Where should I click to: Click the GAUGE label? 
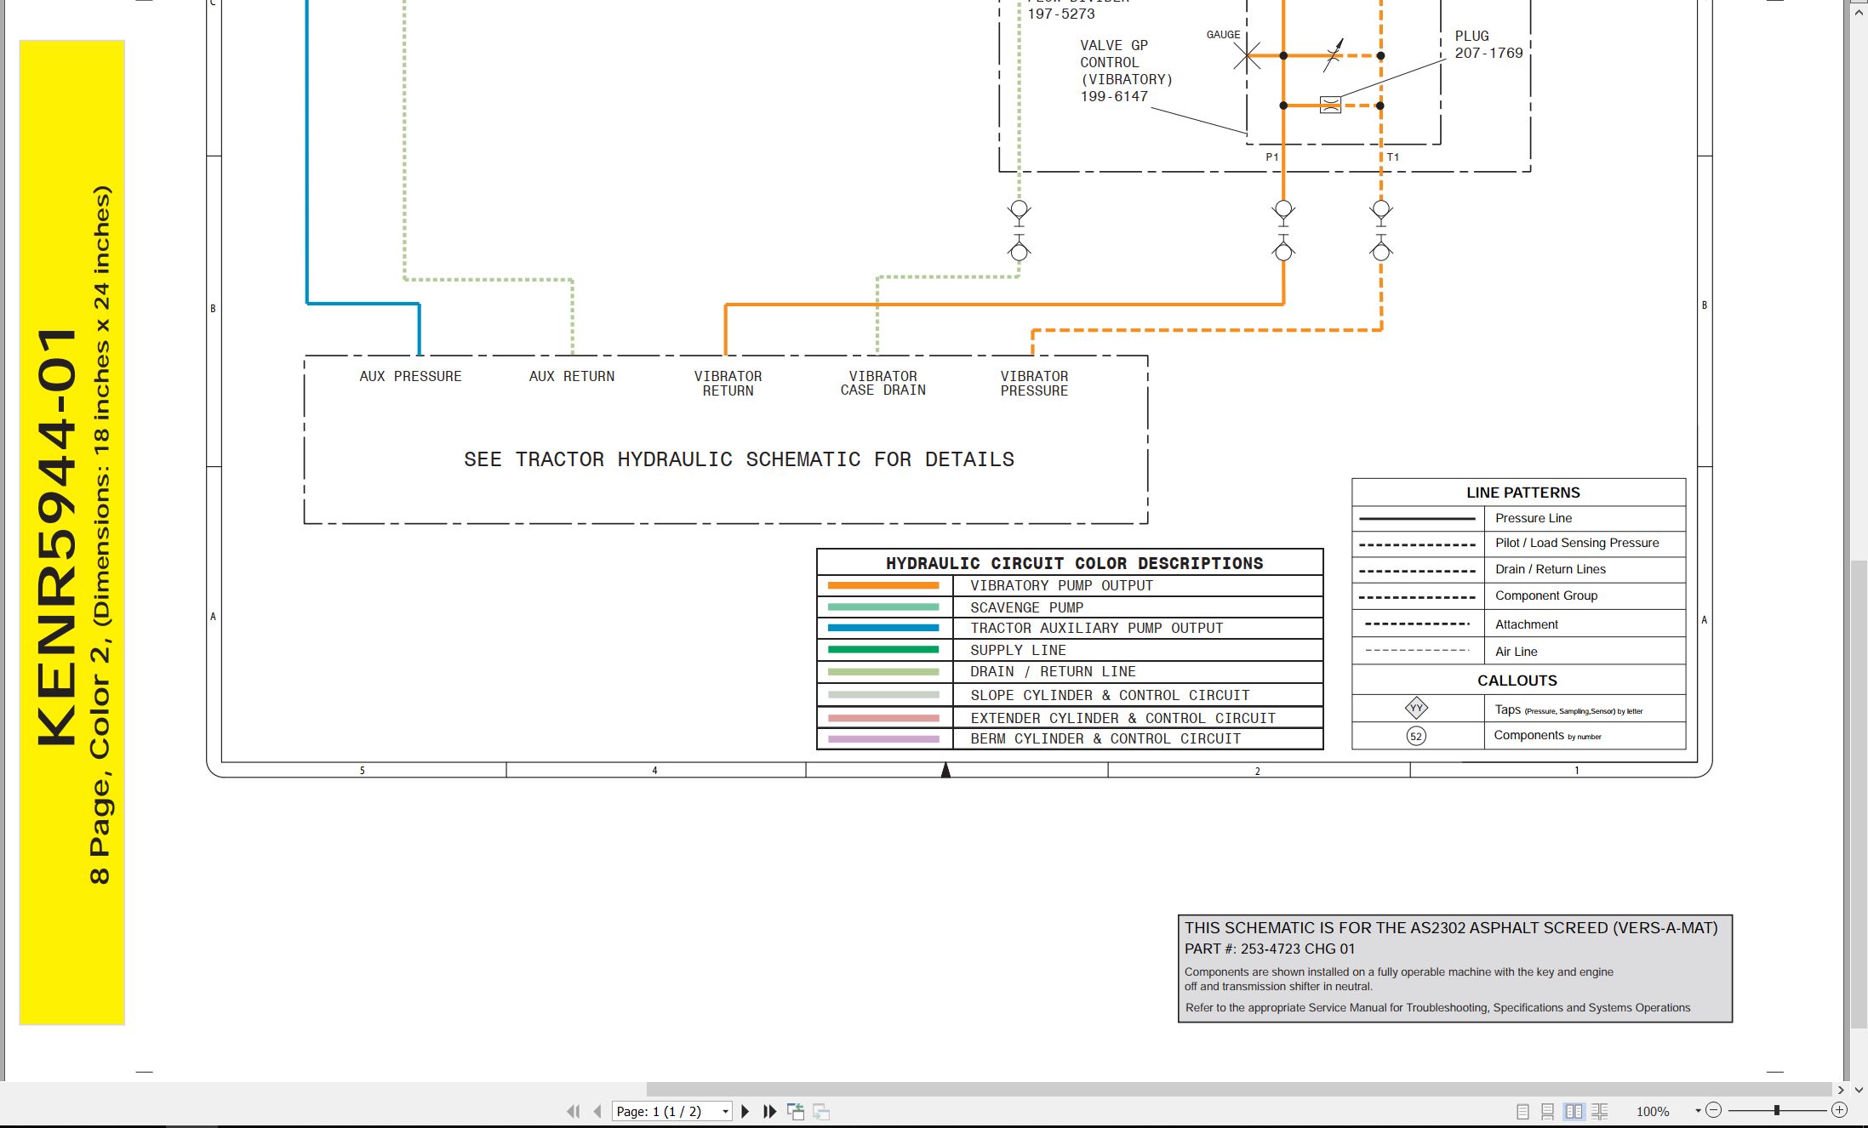(x=1223, y=35)
